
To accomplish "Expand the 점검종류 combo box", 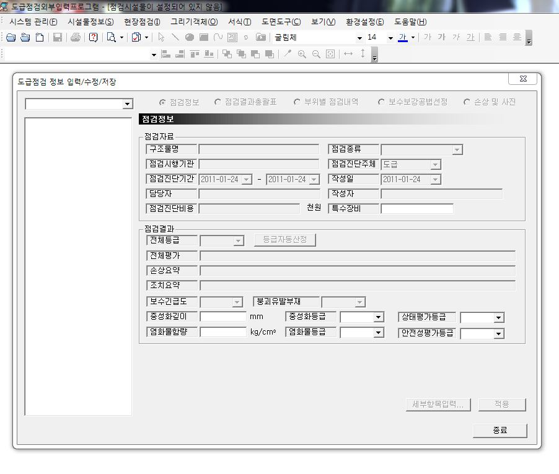I will (457, 150).
